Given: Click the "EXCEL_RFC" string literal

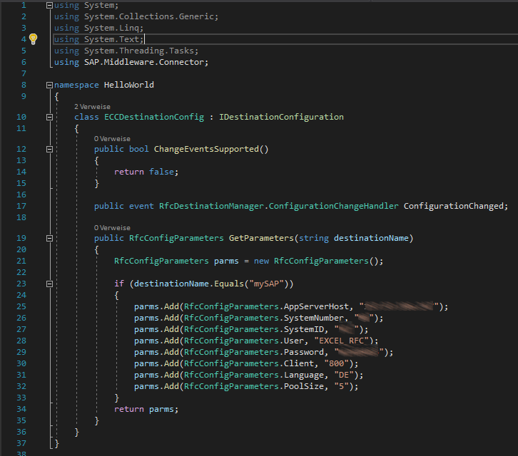Looking at the screenshot, I should point(341,341).
